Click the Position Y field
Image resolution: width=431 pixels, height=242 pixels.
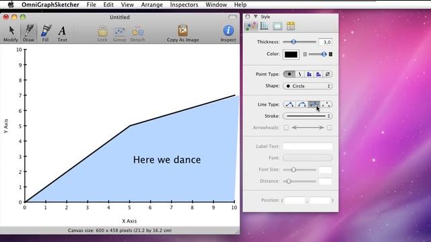(320, 200)
